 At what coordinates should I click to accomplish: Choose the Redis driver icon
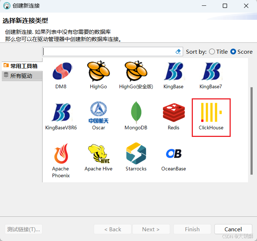(x=174, y=112)
